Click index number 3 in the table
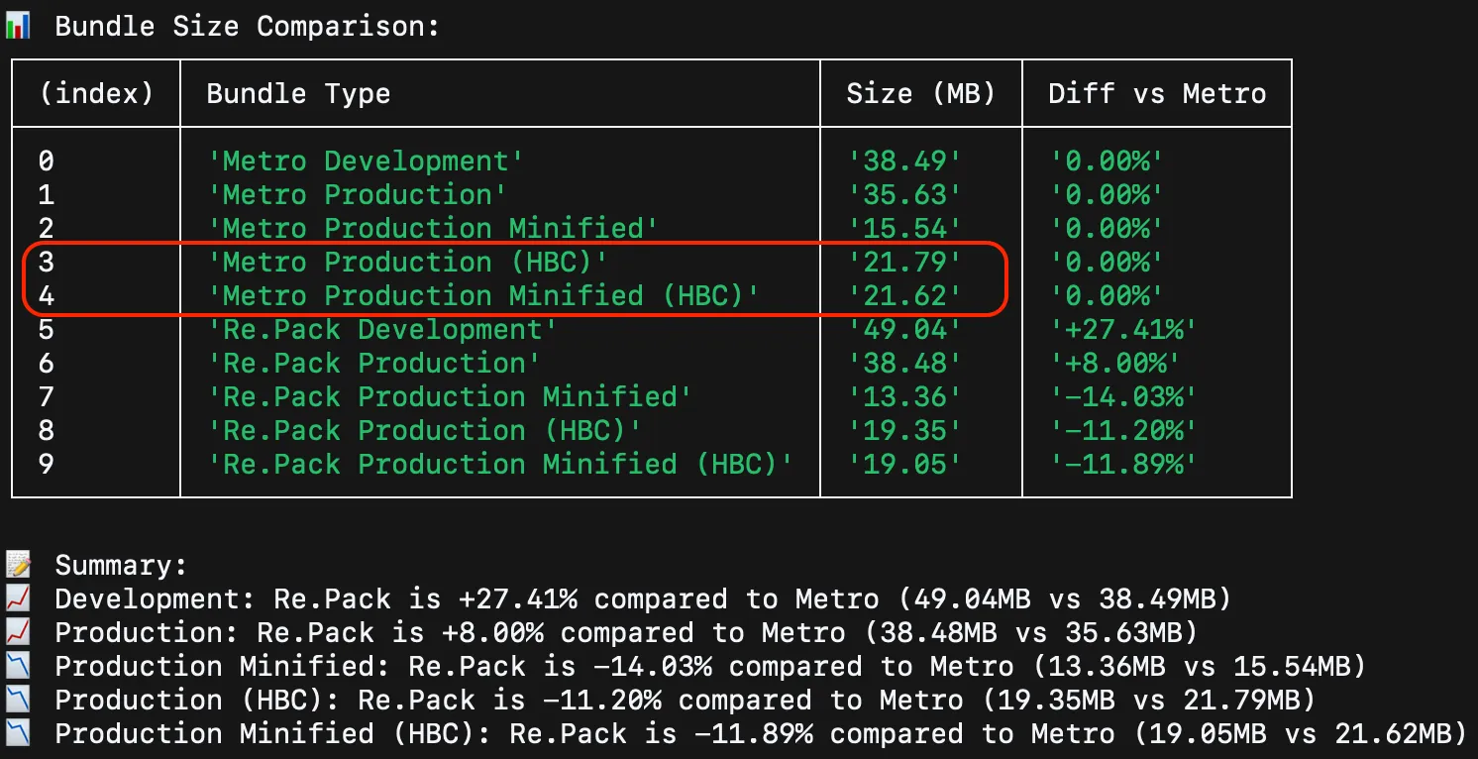 [47, 262]
